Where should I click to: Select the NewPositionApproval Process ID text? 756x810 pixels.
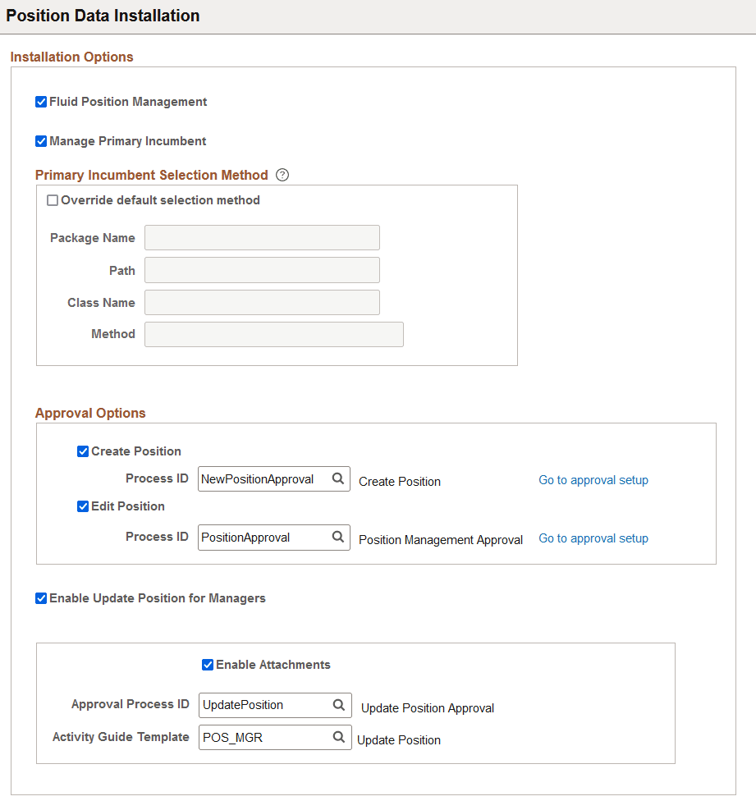coord(263,478)
